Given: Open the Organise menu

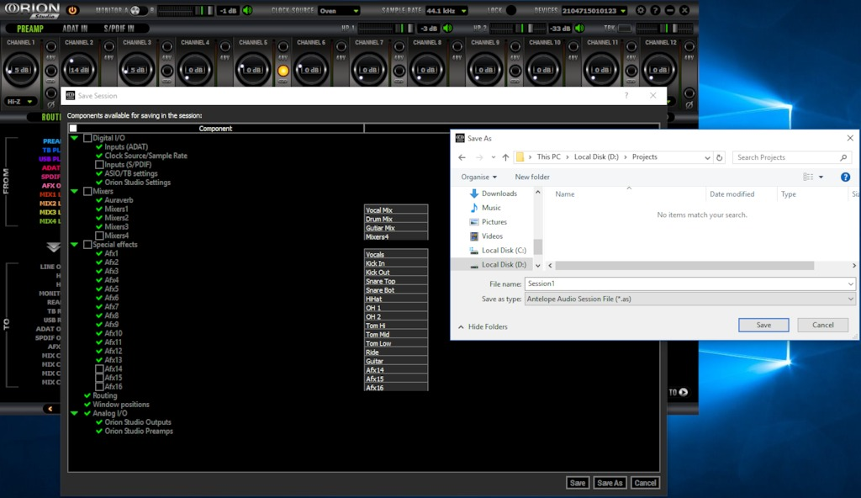Looking at the screenshot, I should (x=478, y=177).
